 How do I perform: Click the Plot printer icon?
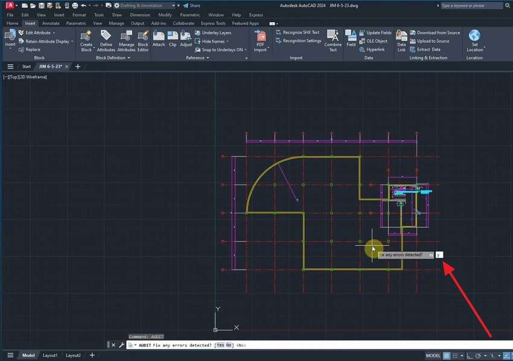pos(75,5)
